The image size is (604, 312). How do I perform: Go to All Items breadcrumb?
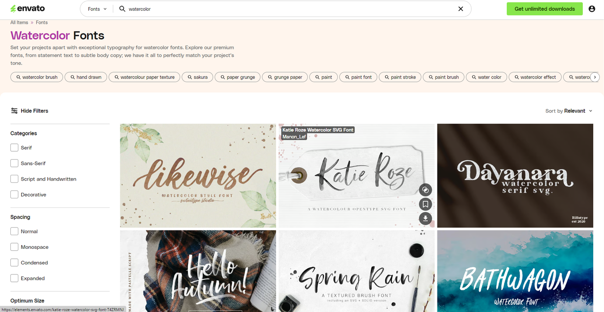(19, 23)
